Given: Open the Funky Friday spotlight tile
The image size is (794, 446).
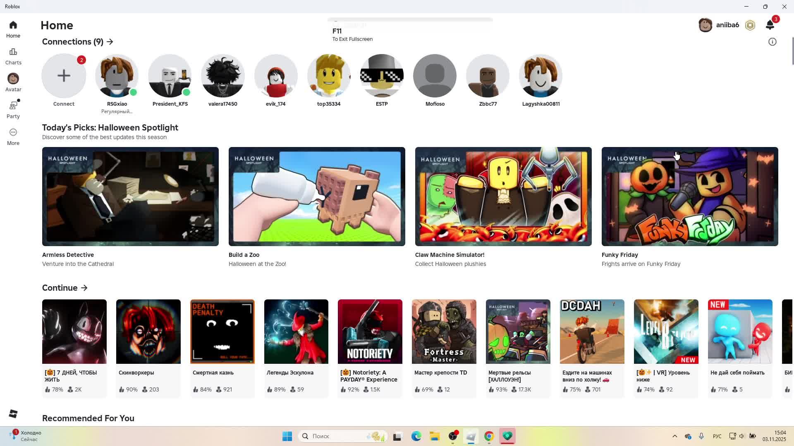Looking at the screenshot, I should (689, 197).
